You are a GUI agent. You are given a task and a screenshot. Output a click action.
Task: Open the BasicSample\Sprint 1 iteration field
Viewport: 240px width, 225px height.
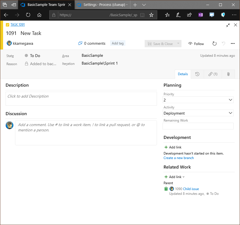[x=100, y=63]
